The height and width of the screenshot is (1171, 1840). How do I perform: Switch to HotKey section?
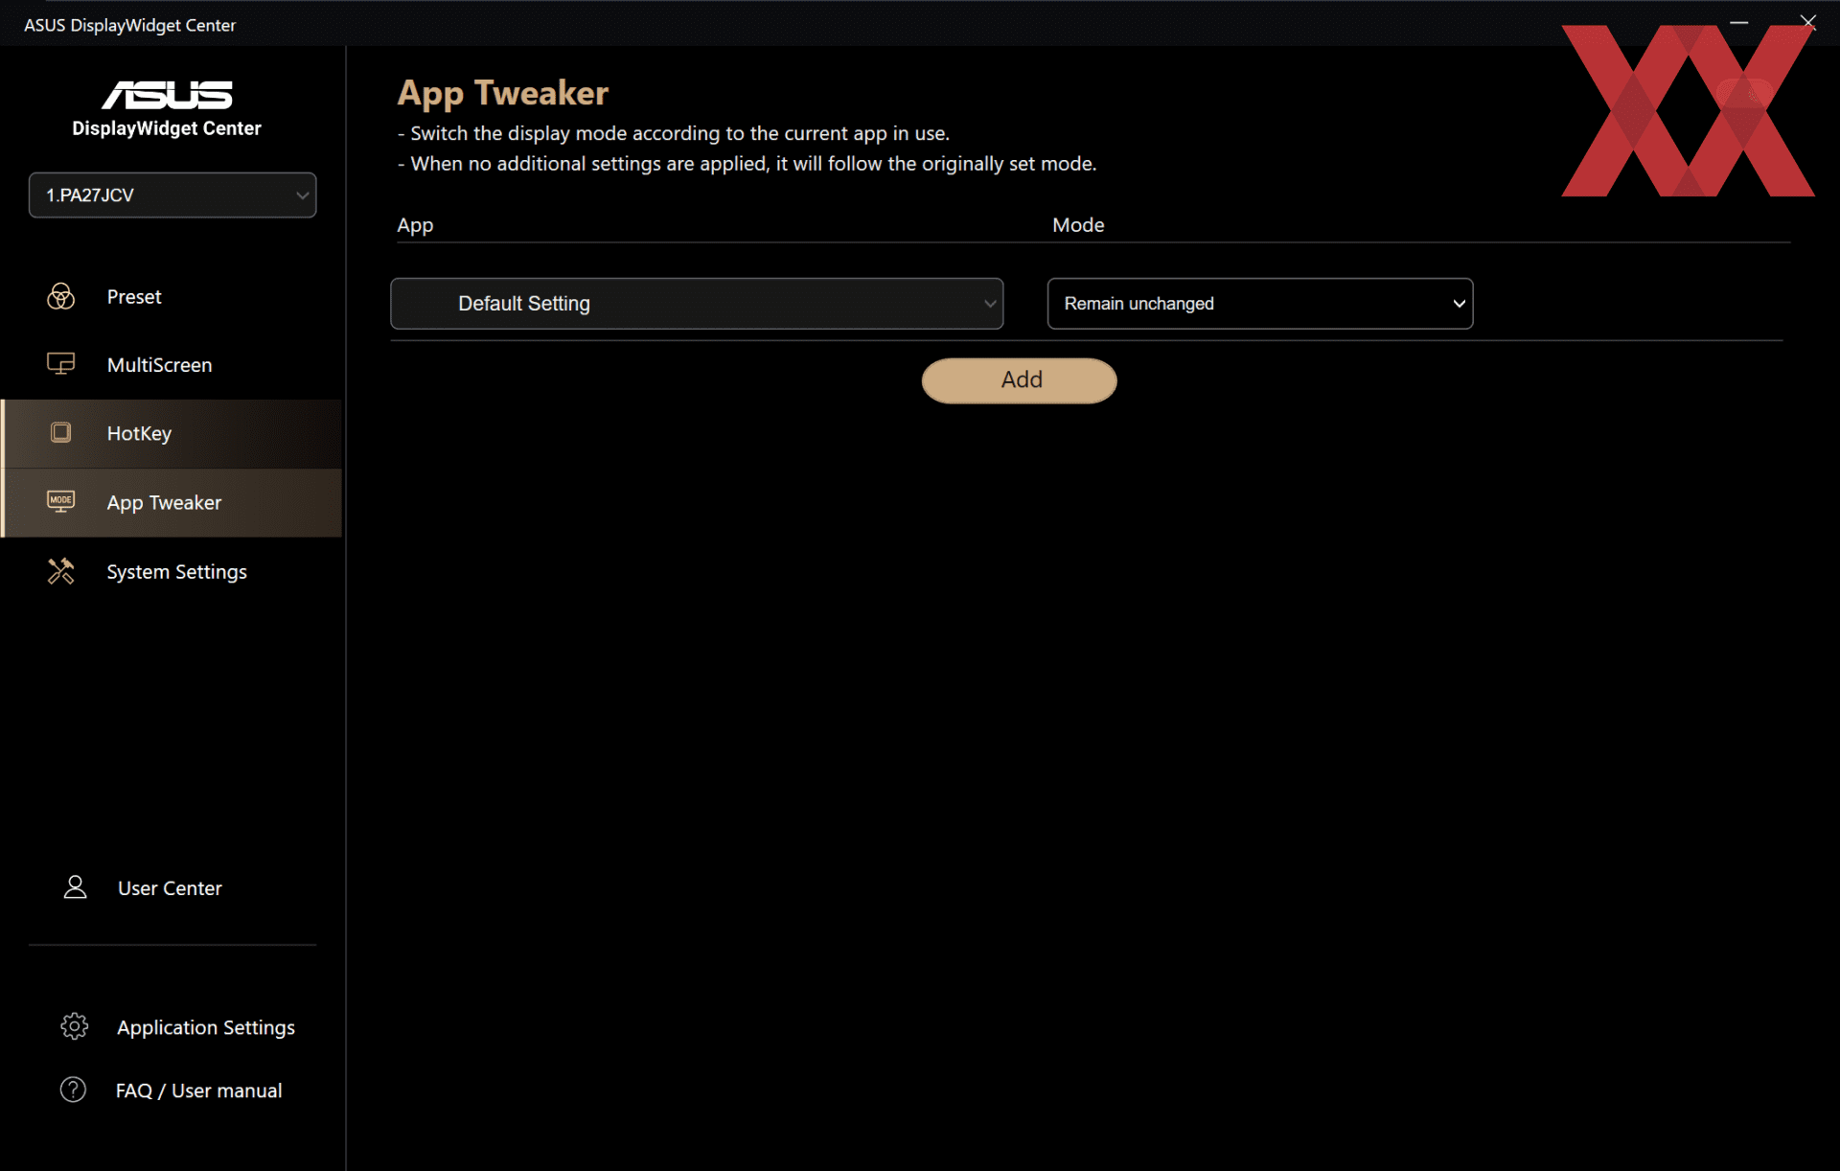[172, 433]
